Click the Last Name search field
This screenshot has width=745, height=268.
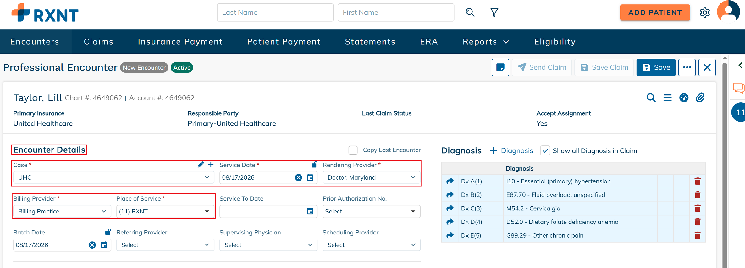pos(275,13)
